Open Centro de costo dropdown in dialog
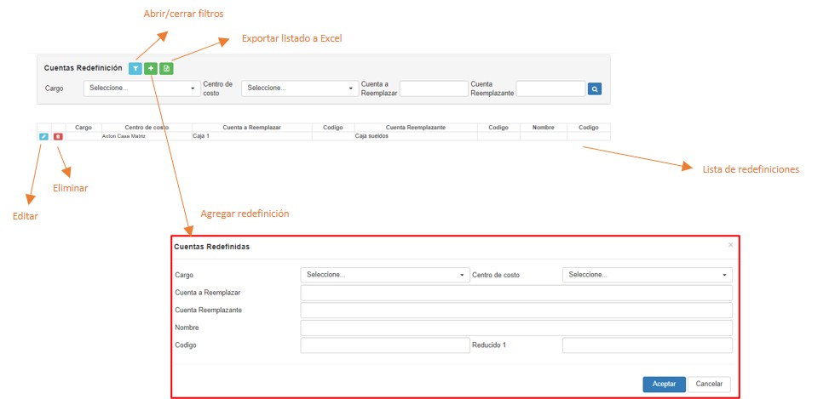 coord(647,275)
